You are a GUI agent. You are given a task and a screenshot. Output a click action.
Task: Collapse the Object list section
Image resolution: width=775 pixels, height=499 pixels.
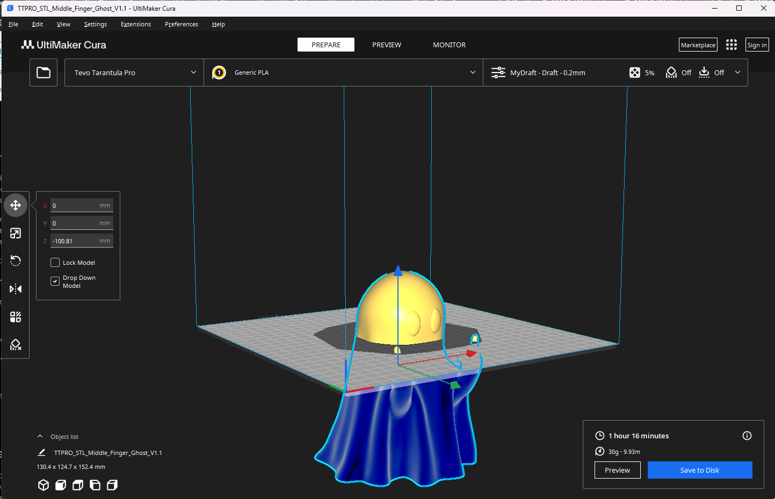click(x=40, y=437)
